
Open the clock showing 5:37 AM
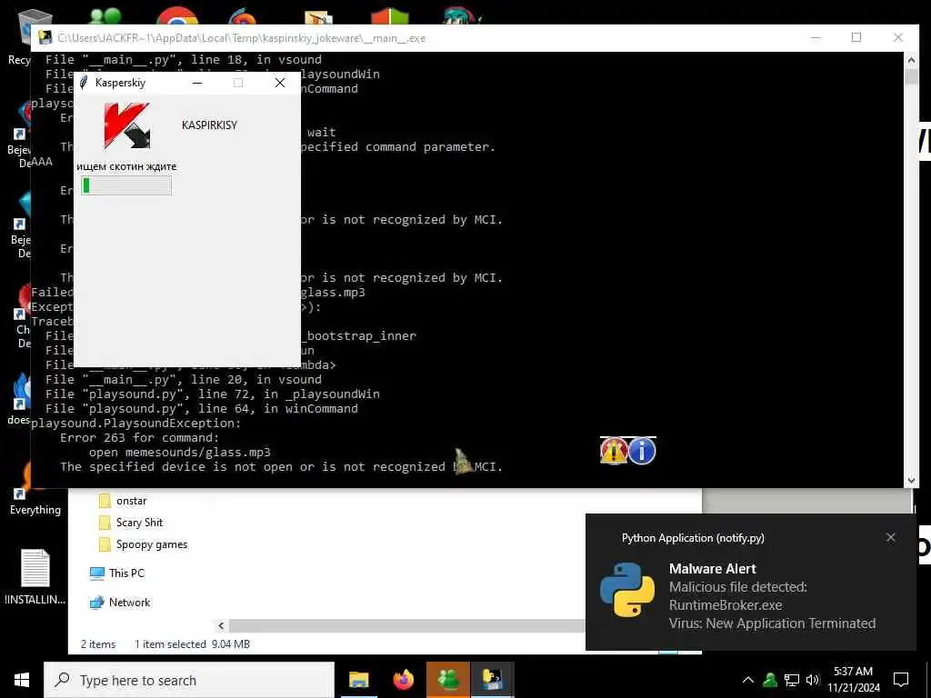pos(853,680)
